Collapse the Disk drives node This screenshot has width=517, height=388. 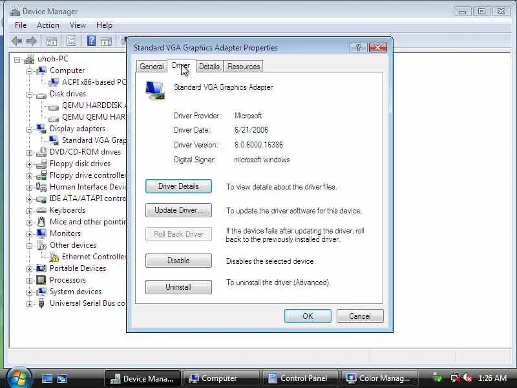(x=29, y=94)
